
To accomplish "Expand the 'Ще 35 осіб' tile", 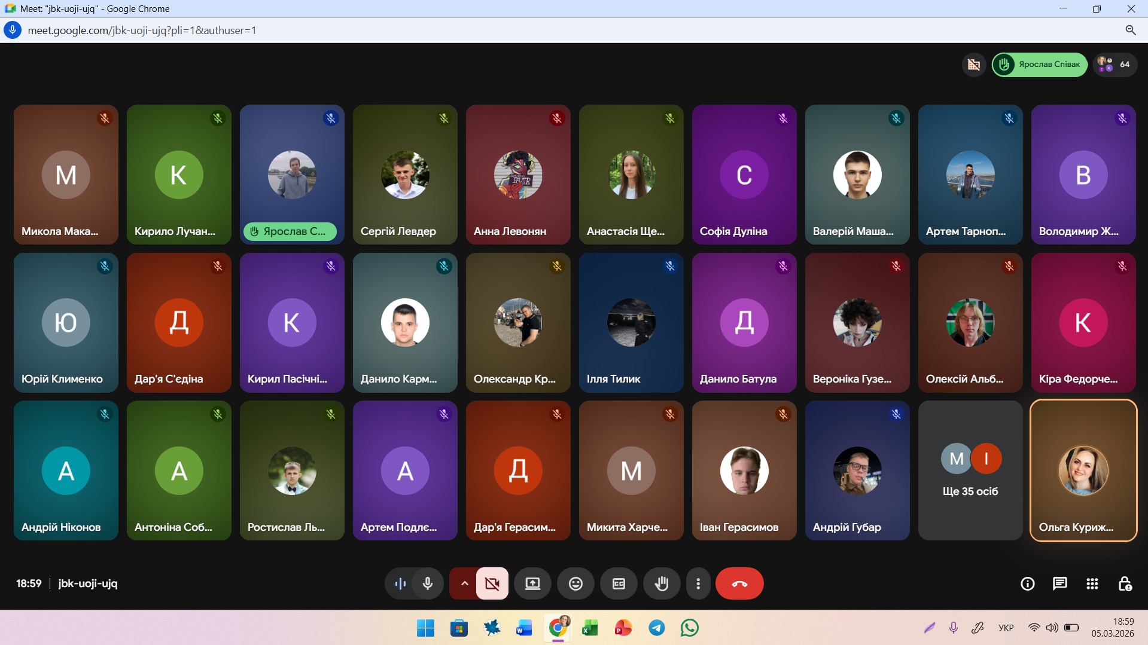I will (970, 471).
